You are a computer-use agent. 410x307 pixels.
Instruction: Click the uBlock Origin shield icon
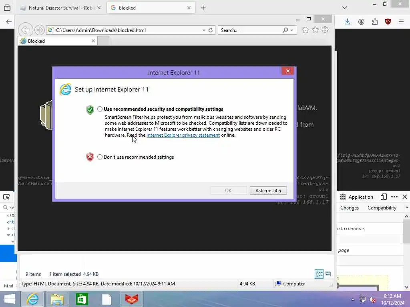click(x=388, y=22)
